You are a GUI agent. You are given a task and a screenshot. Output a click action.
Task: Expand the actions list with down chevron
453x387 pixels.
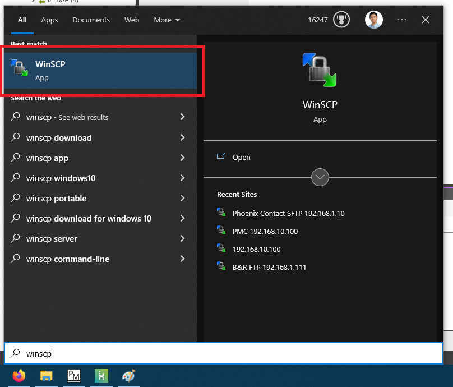pyautogui.click(x=320, y=177)
